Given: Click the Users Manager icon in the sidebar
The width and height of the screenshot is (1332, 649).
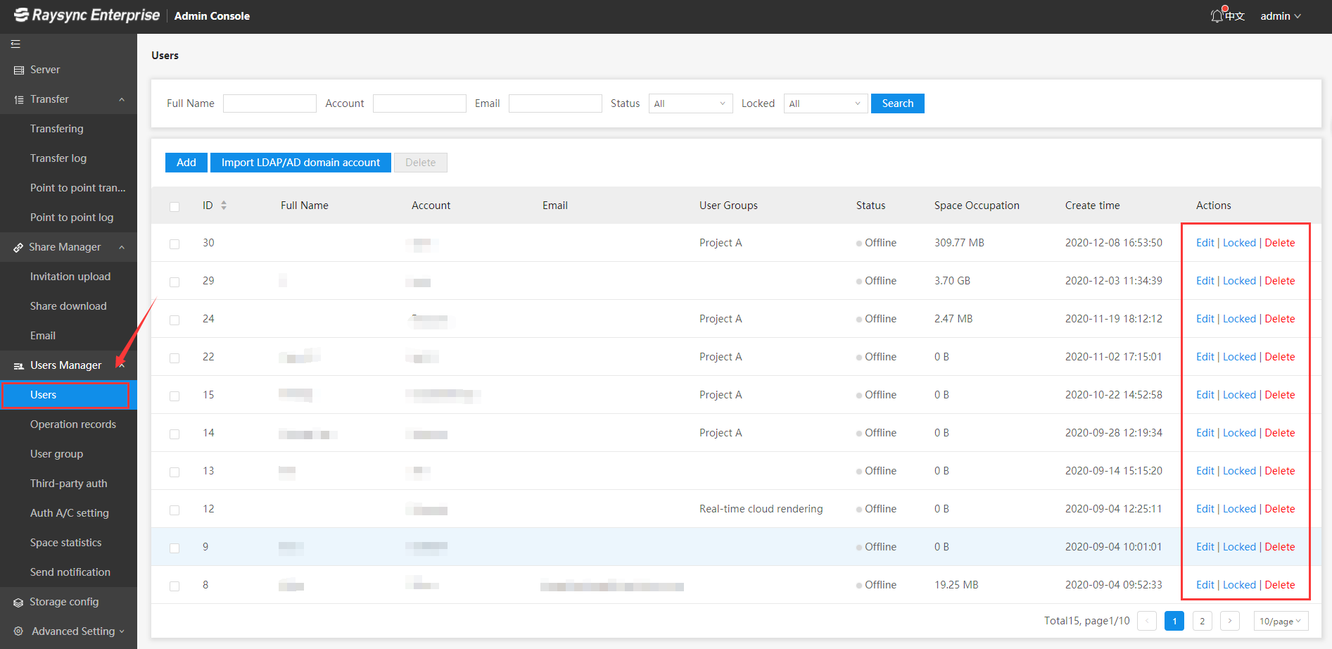Looking at the screenshot, I should (x=19, y=366).
